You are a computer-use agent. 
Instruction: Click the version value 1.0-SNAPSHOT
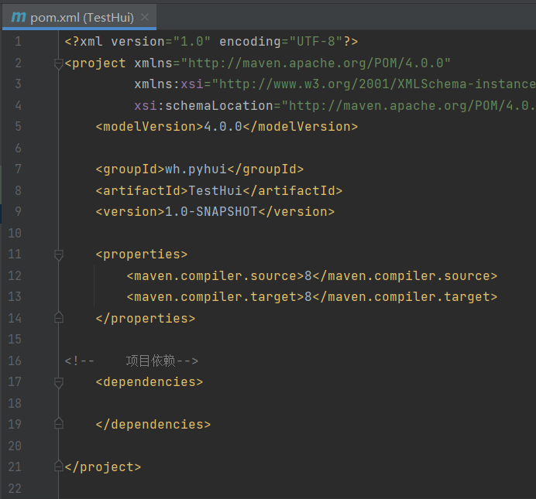211,212
